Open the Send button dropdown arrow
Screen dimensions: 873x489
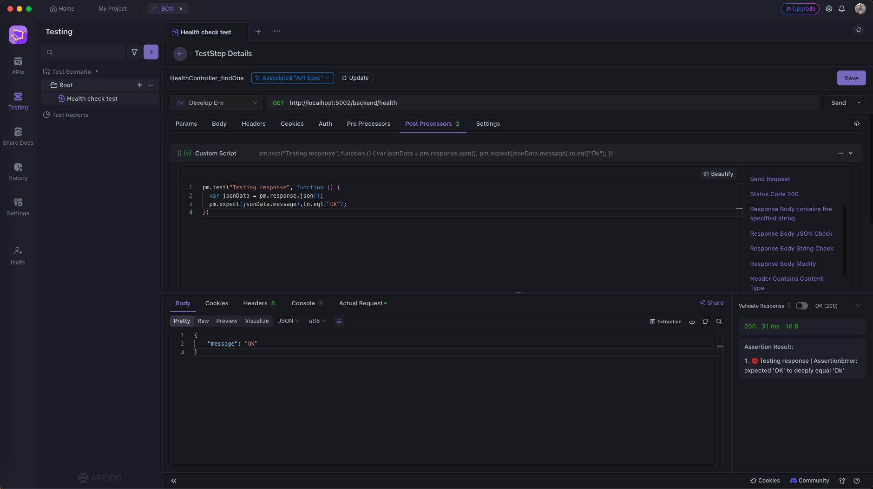pos(859,103)
